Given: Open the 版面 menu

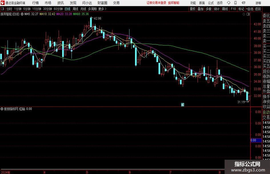Looking at the screenshot, I should click(202, 3).
